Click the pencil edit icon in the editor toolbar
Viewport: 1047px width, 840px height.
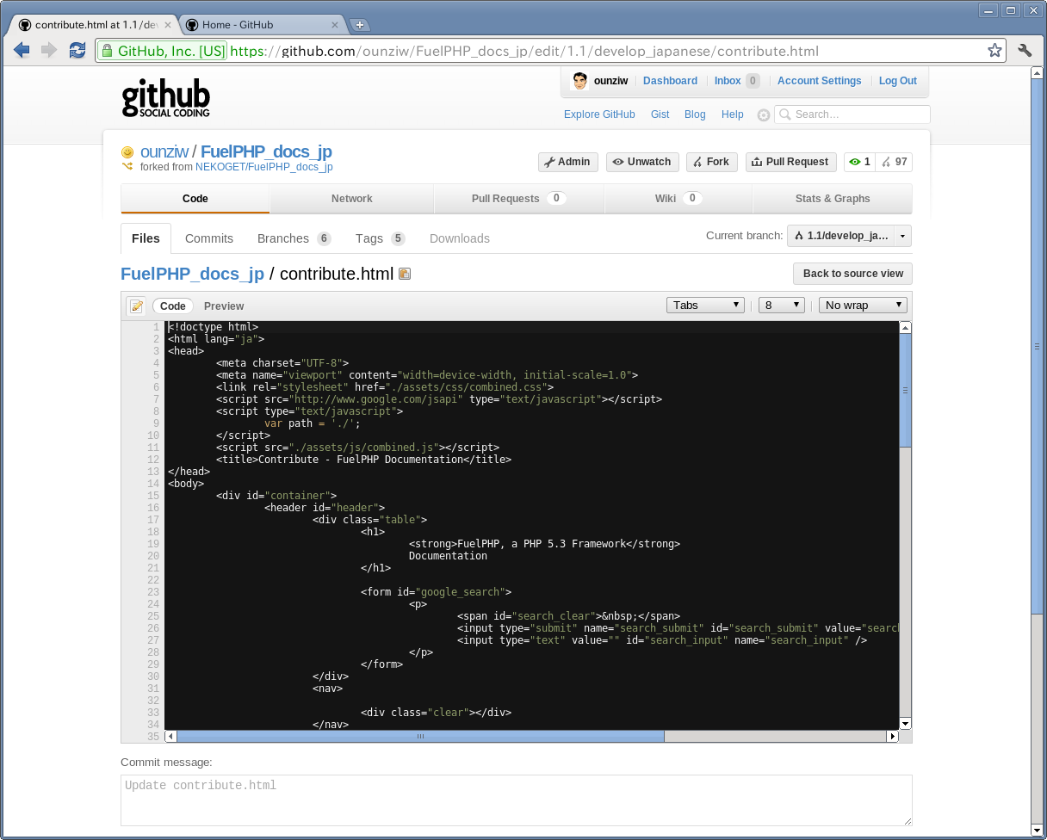tap(136, 306)
